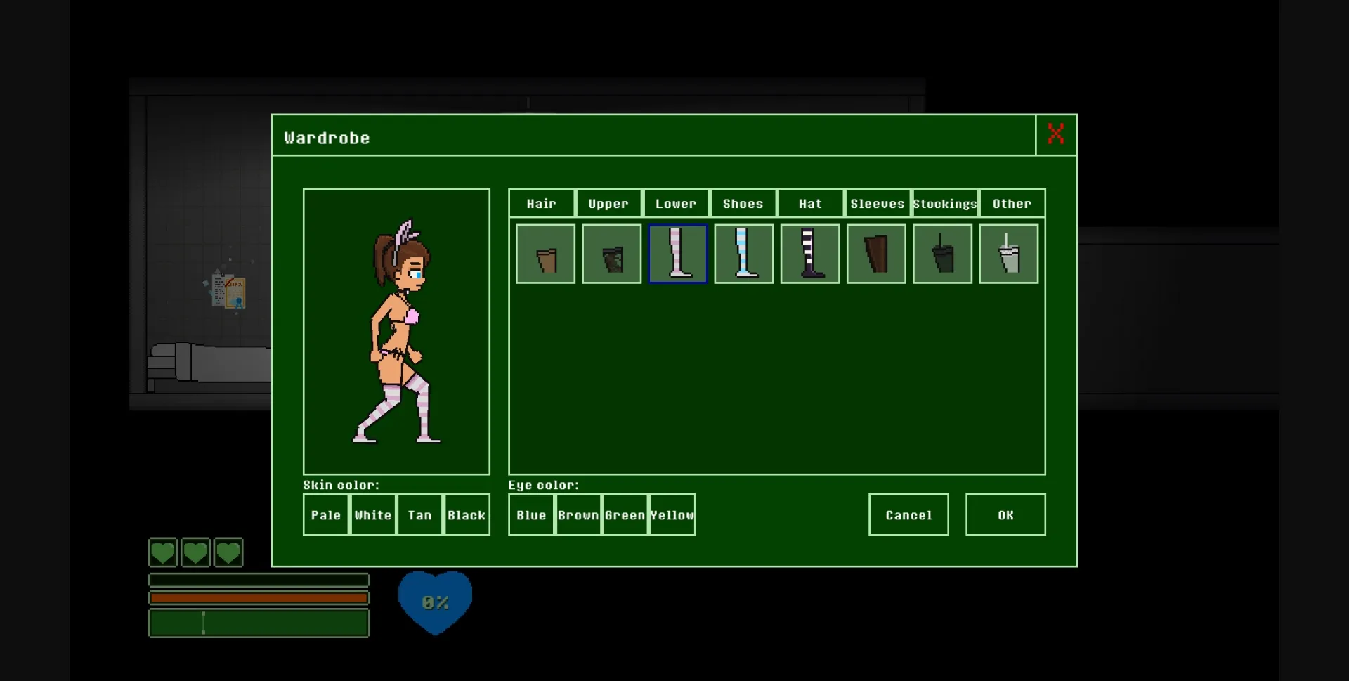Cancel the wardrobe changes
Image resolution: width=1349 pixels, height=681 pixels.
[x=908, y=514]
